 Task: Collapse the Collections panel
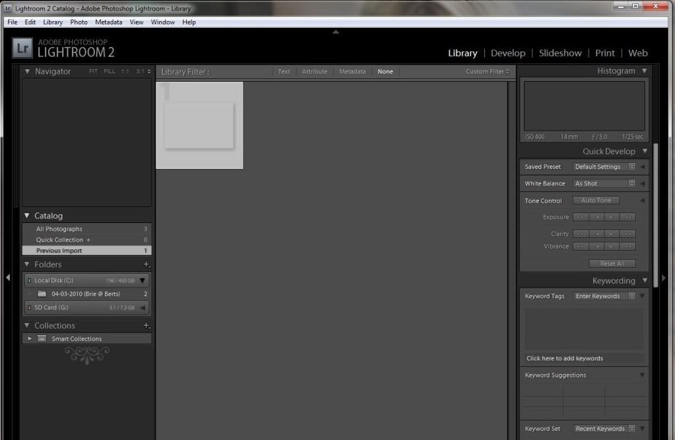pos(26,325)
